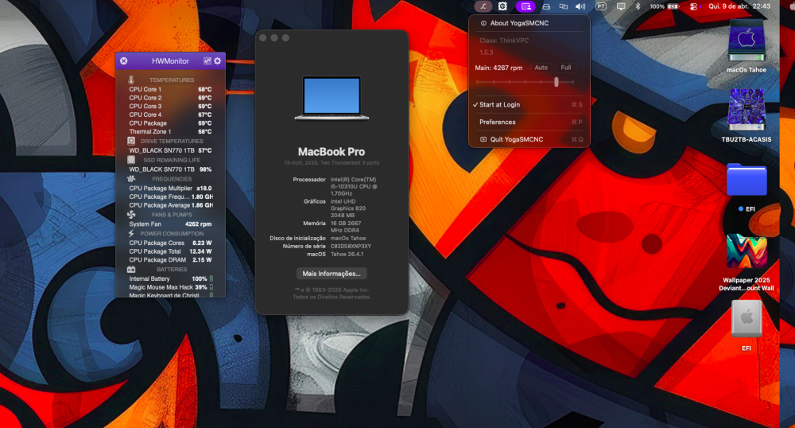
Task: Select the blue EFI folder
Action: click(747, 180)
